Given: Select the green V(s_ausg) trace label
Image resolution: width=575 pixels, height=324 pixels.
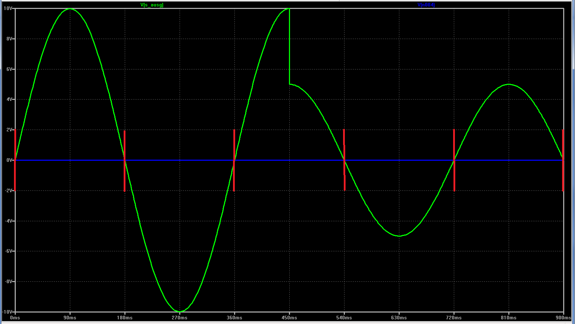Looking at the screenshot, I should 152,5.
